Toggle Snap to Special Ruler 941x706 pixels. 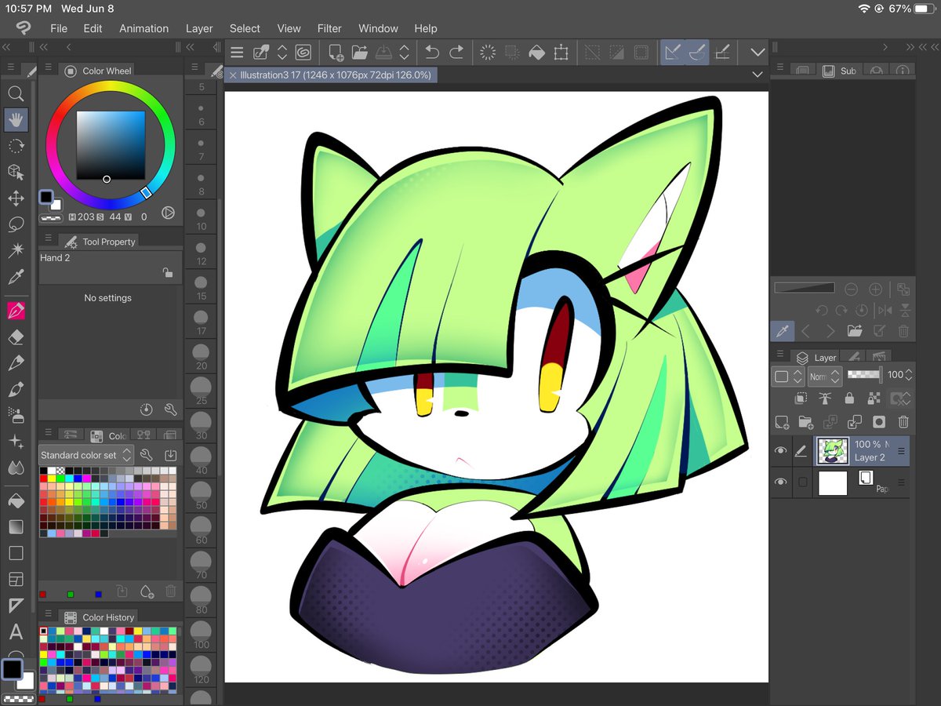point(697,53)
